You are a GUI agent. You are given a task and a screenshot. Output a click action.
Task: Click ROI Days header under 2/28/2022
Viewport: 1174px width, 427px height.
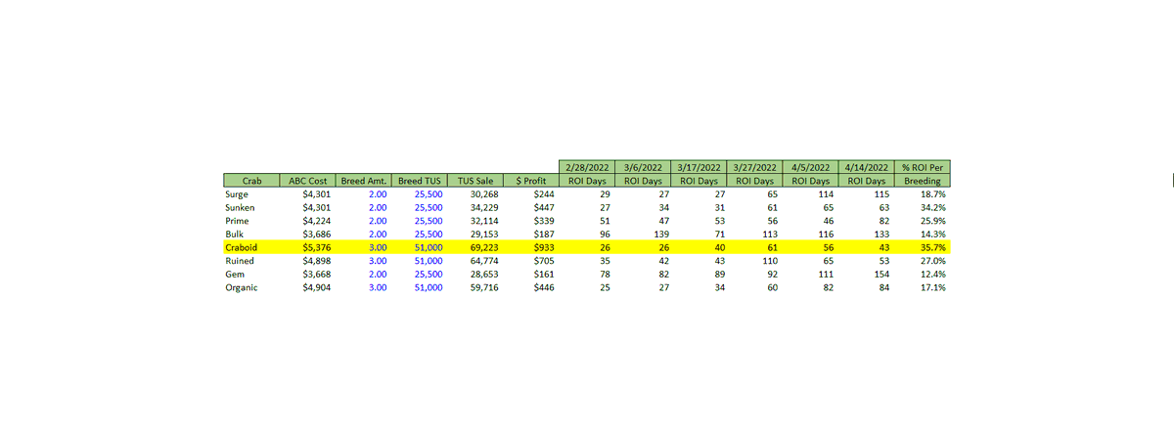(589, 181)
